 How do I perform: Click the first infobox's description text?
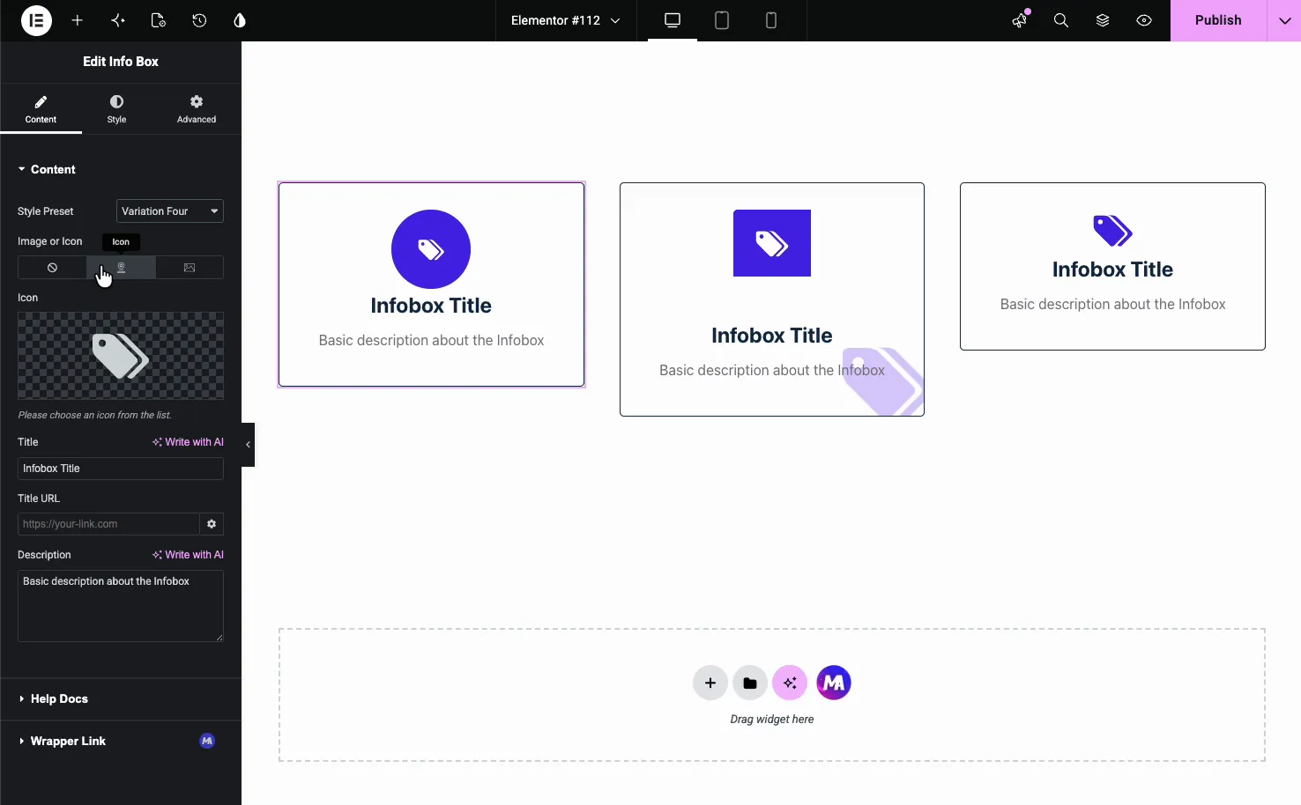click(x=431, y=340)
